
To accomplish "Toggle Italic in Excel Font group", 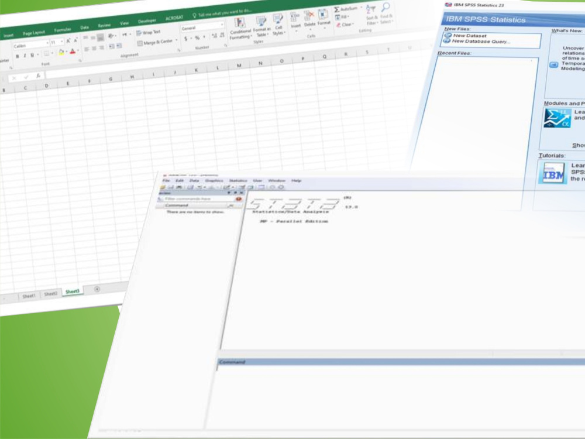I will tap(25, 56).
